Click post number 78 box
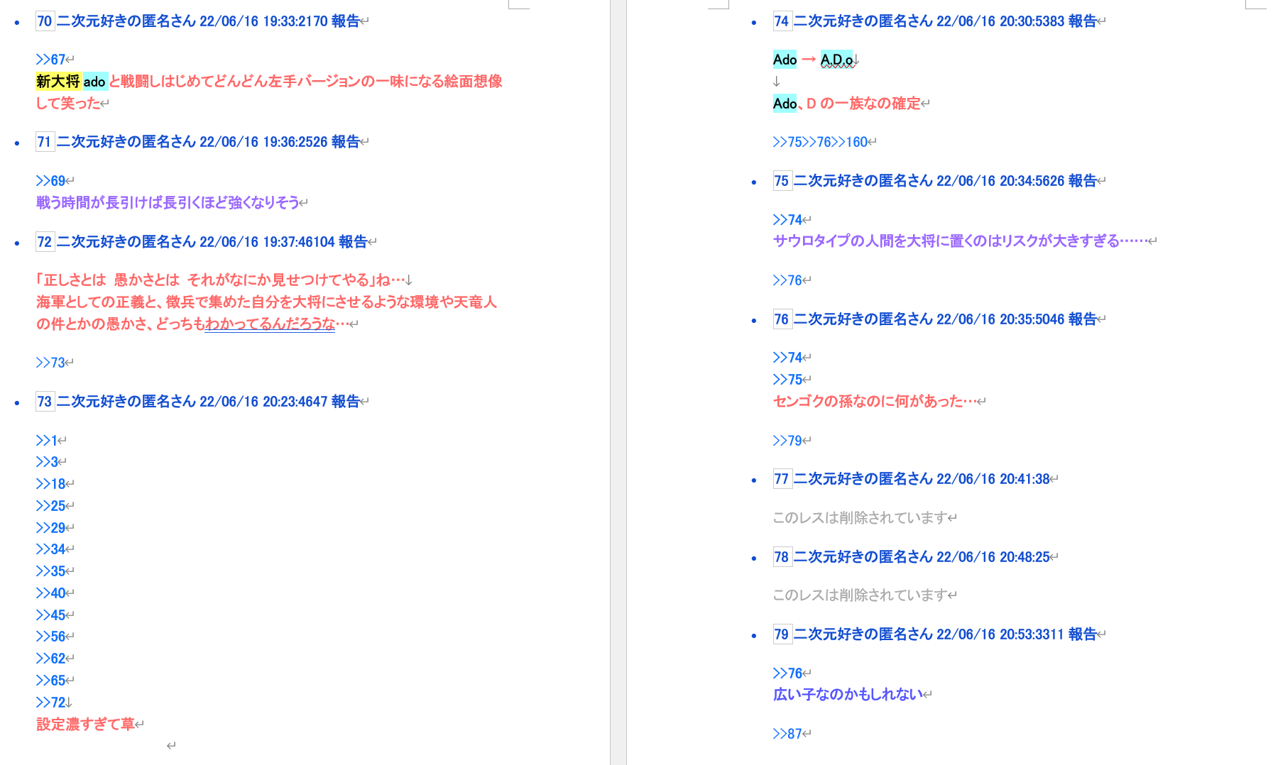Screen dimensions: 1273x765 (782, 557)
